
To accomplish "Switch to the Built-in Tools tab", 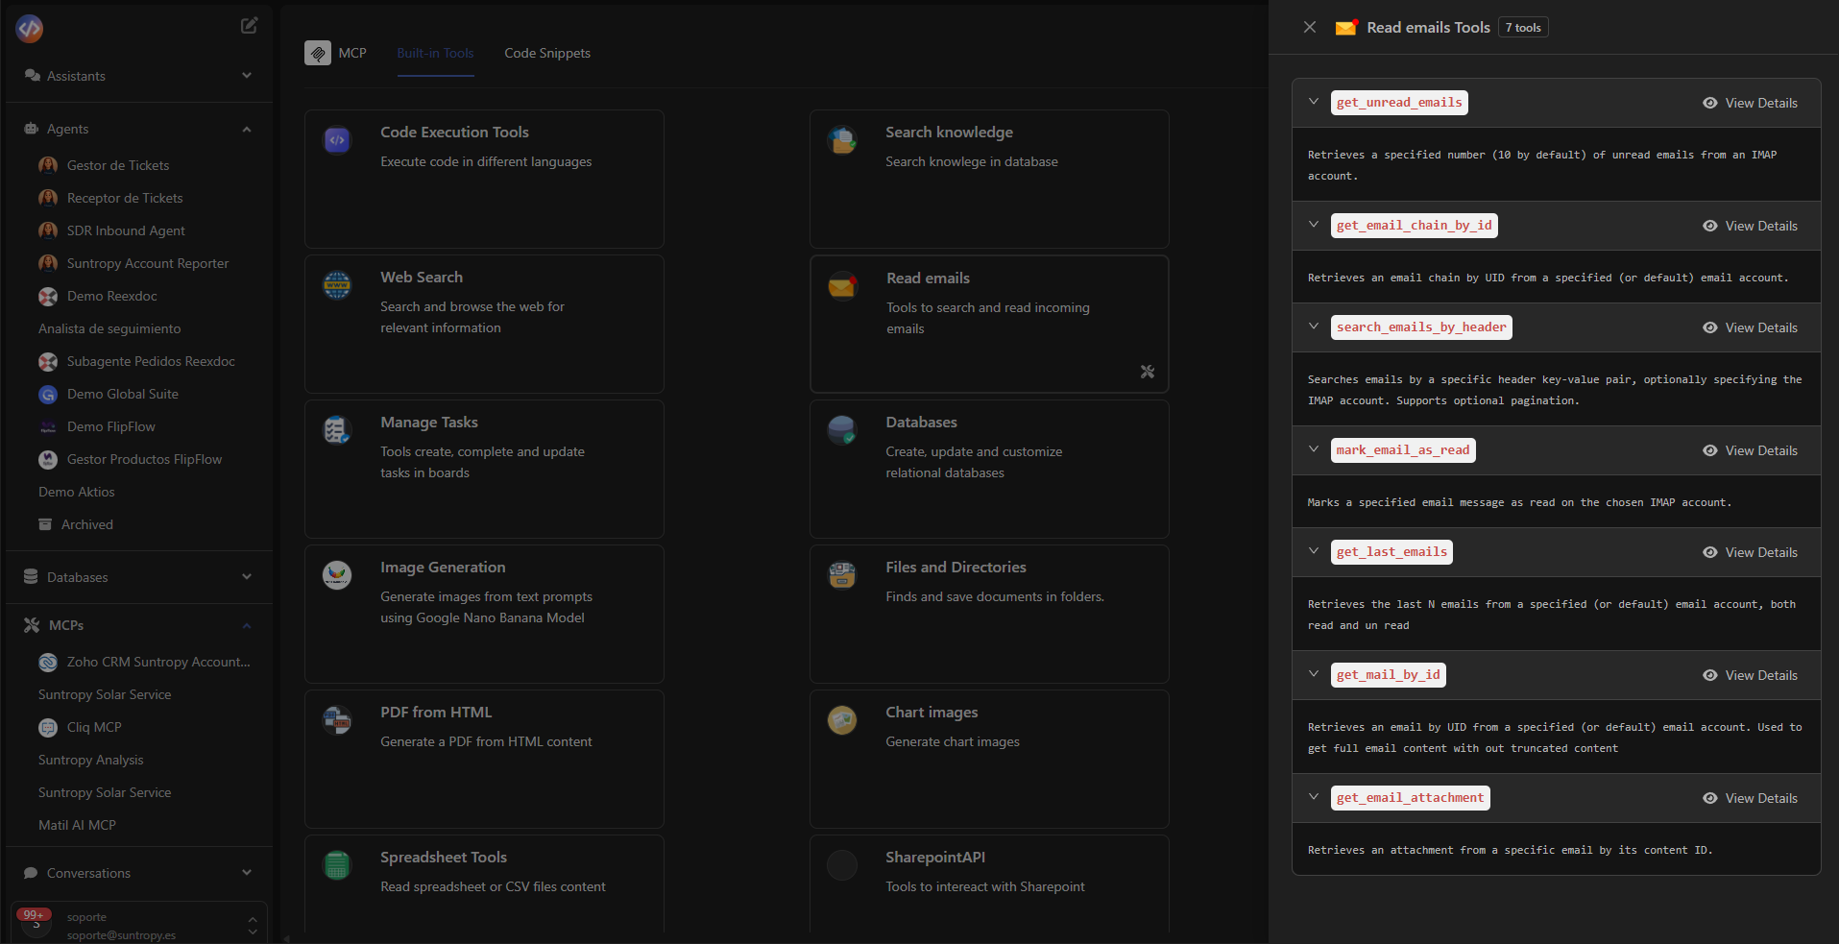I will (435, 53).
